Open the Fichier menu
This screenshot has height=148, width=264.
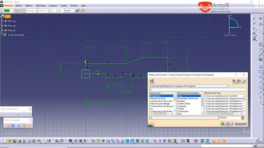pyautogui.click(x=19, y=6)
